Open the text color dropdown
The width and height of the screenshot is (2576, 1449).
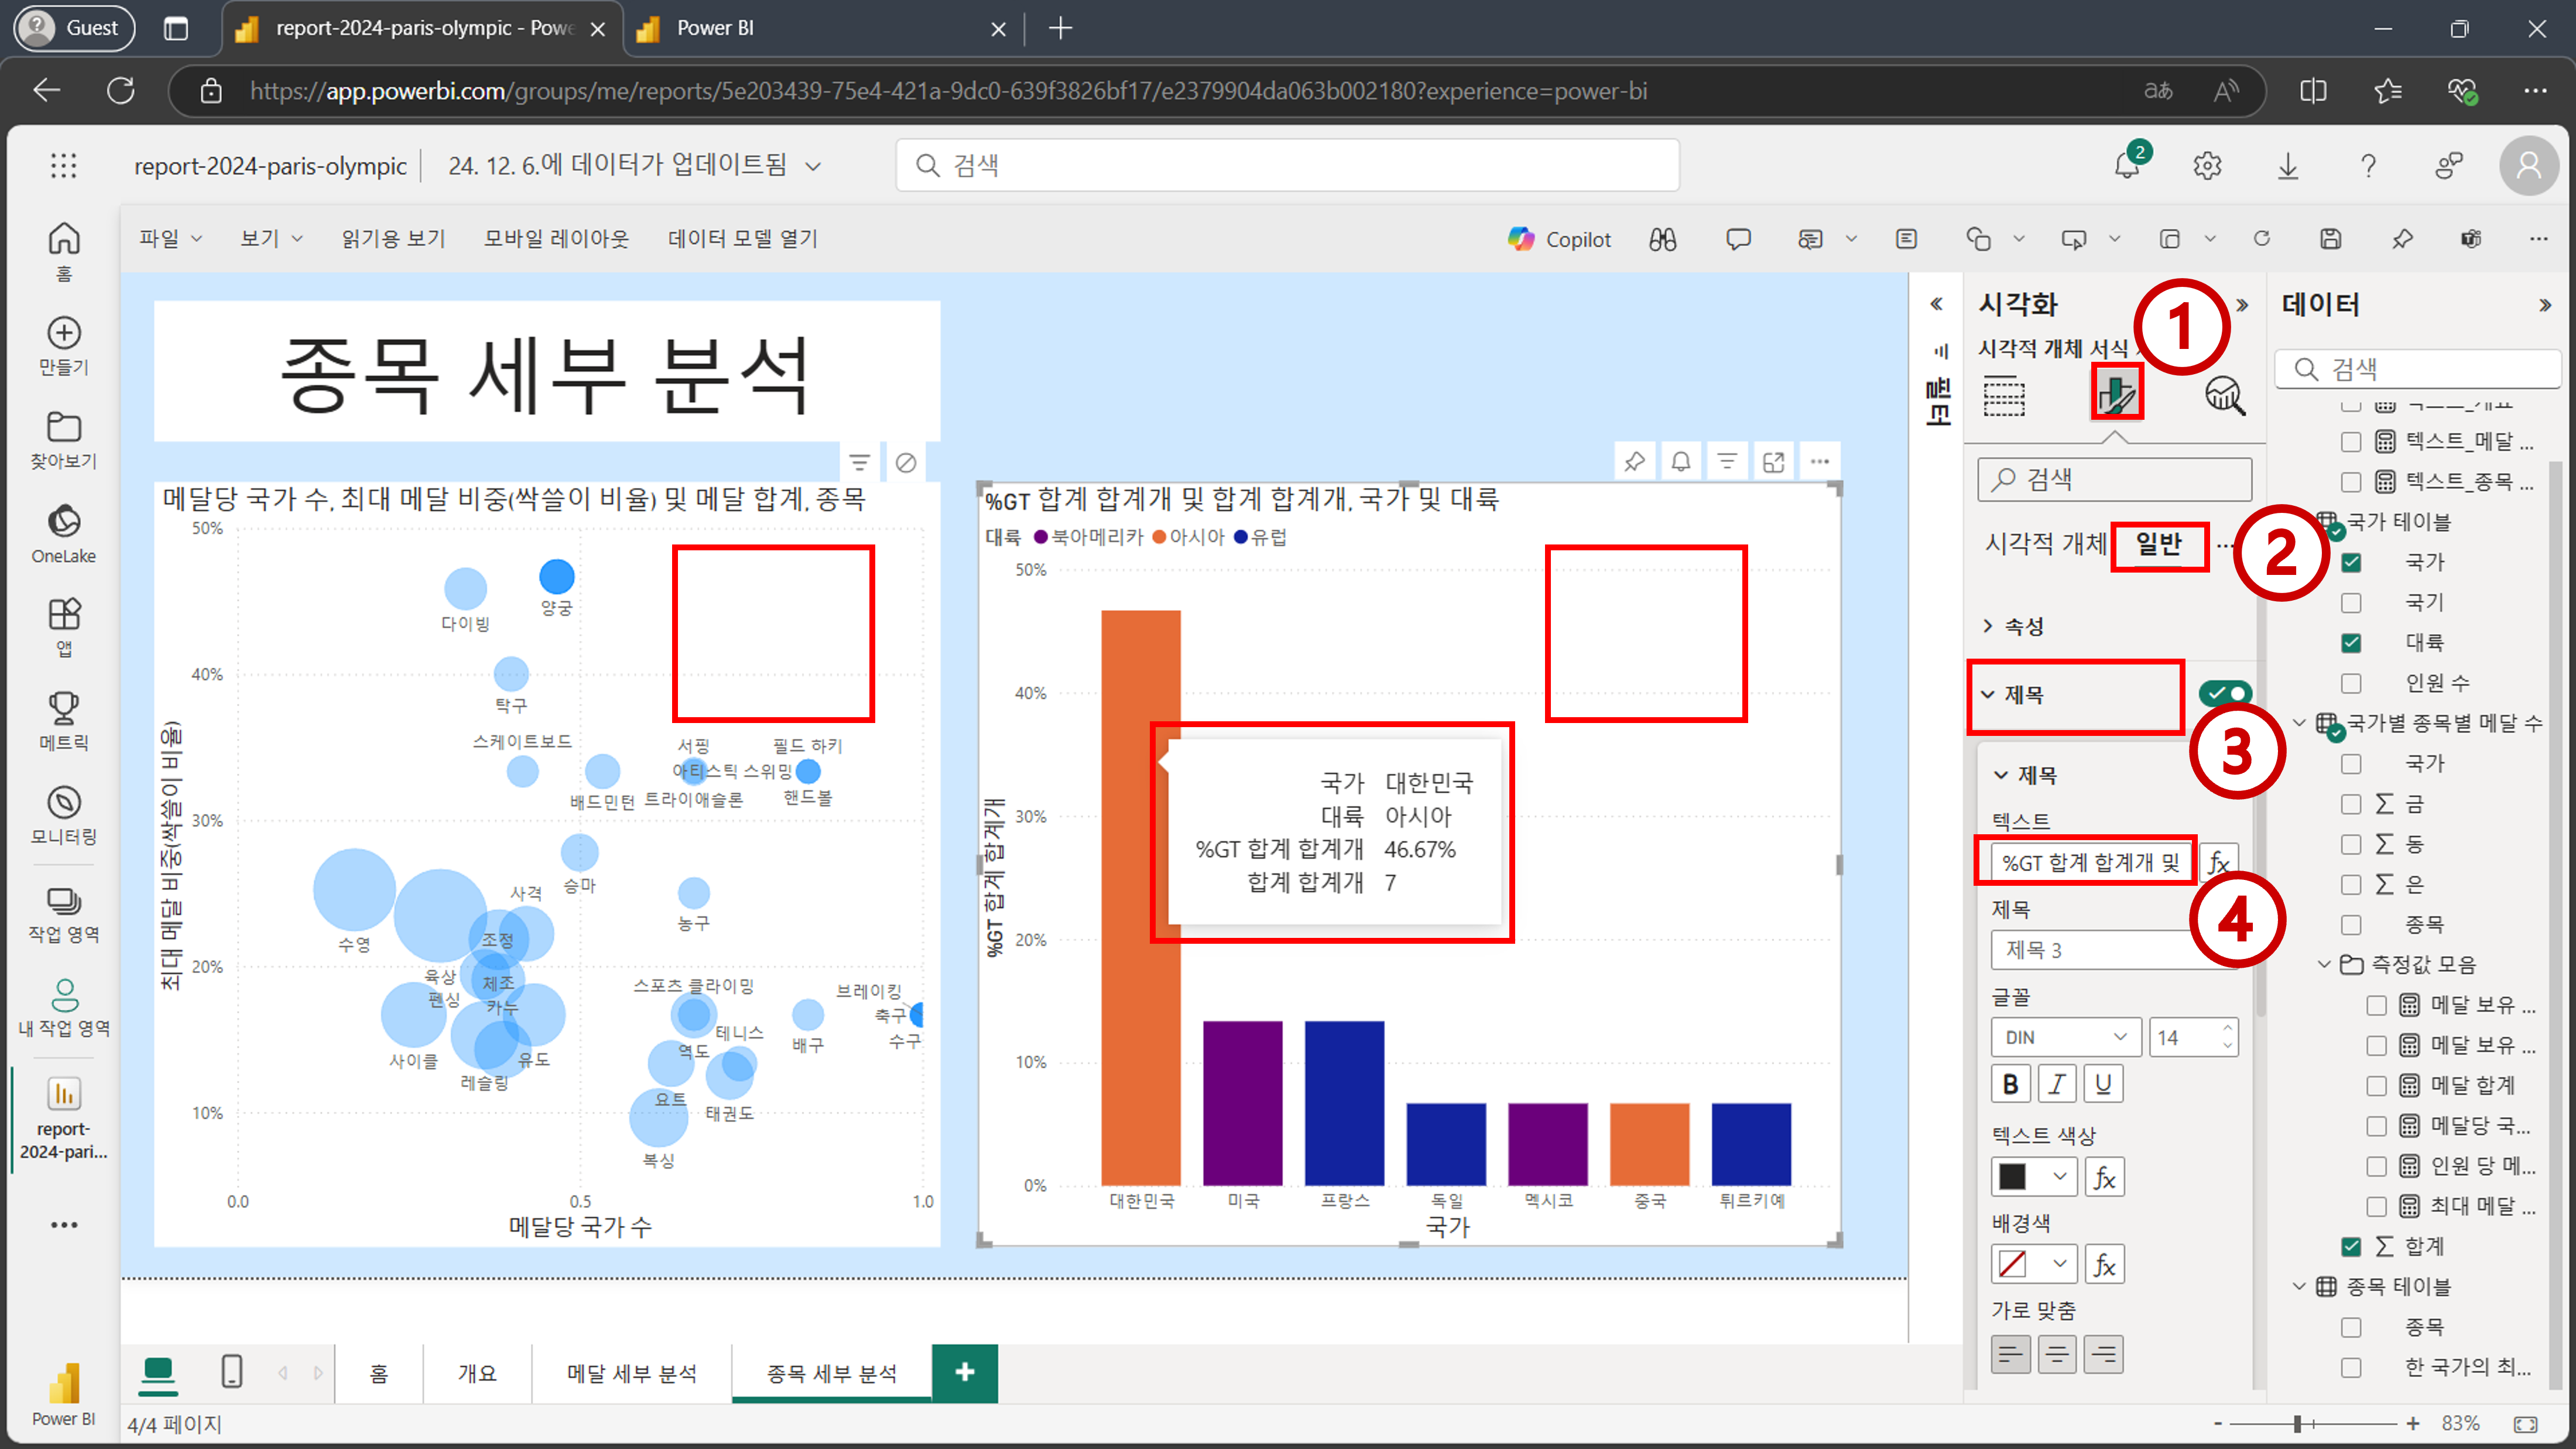[x=2060, y=1177]
